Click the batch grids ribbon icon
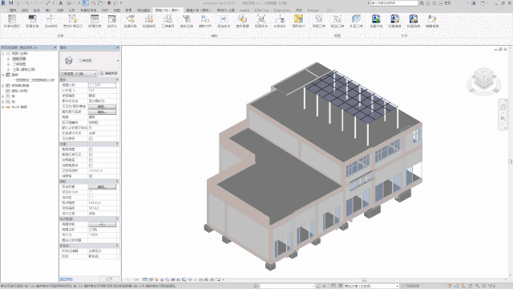 click(x=149, y=19)
